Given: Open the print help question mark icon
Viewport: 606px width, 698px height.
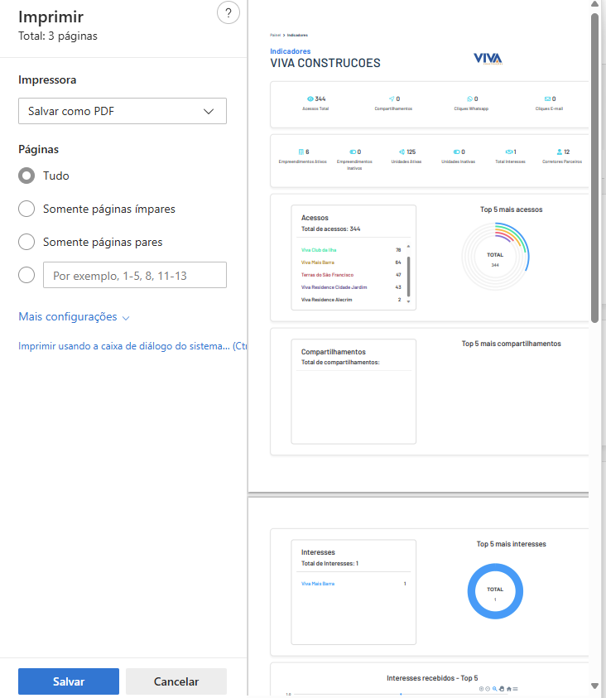Looking at the screenshot, I should [228, 13].
